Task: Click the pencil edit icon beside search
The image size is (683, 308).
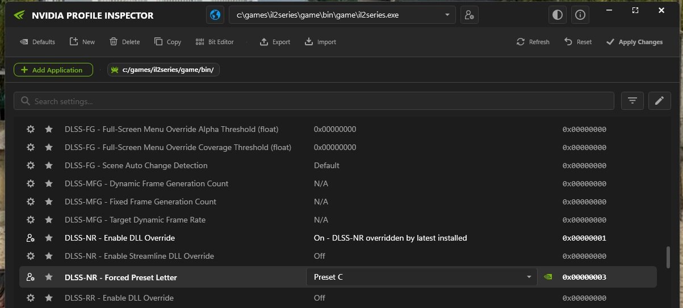Action: pos(660,101)
